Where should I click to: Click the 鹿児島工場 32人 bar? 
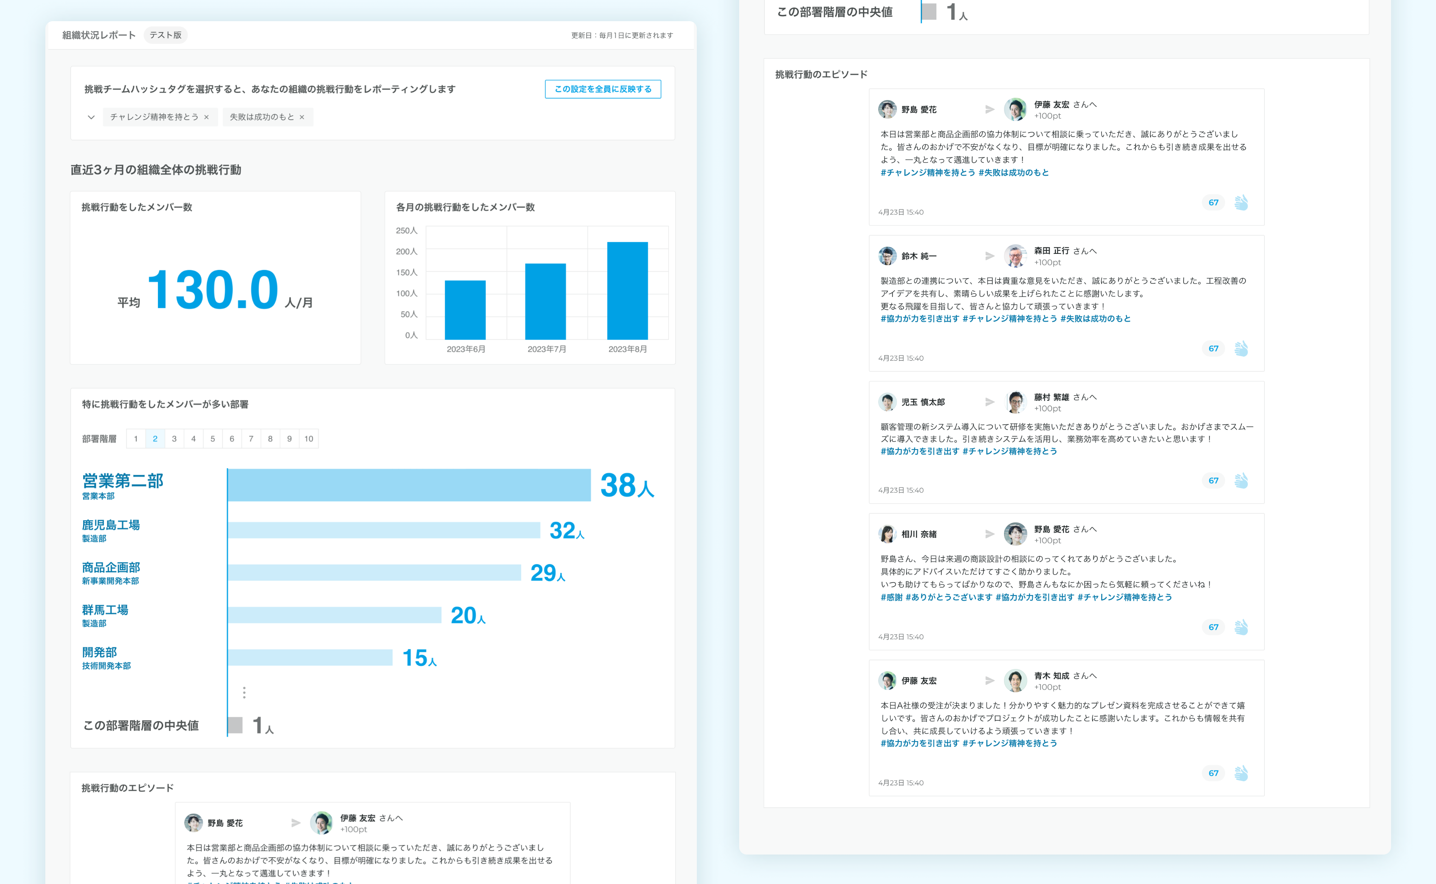click(384, 530)
